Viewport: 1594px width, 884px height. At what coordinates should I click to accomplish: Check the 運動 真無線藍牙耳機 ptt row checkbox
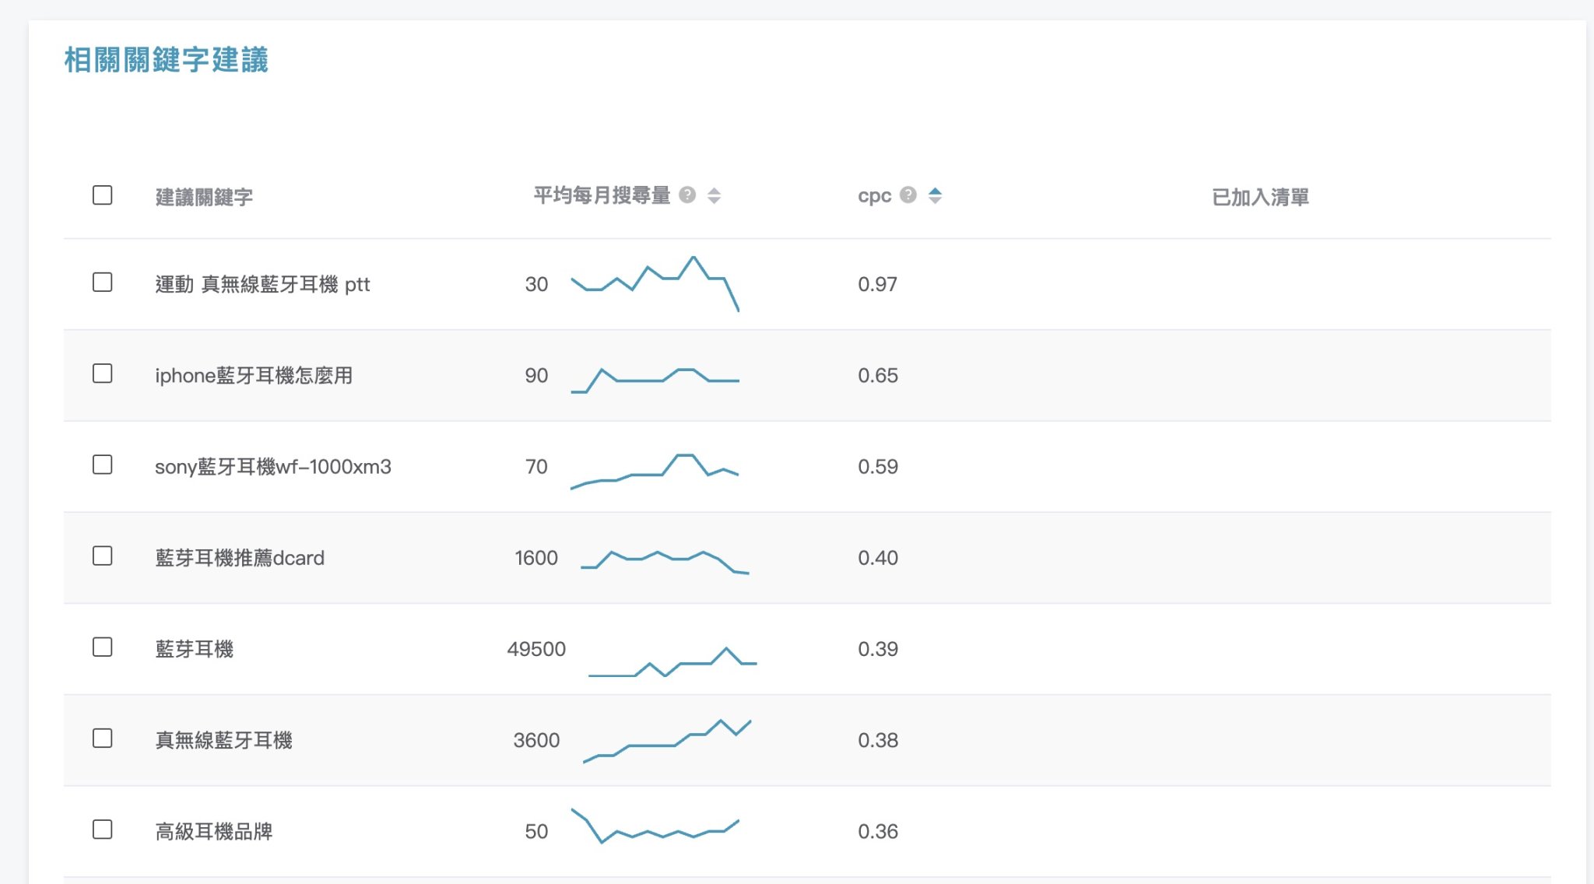click(102, 282)
